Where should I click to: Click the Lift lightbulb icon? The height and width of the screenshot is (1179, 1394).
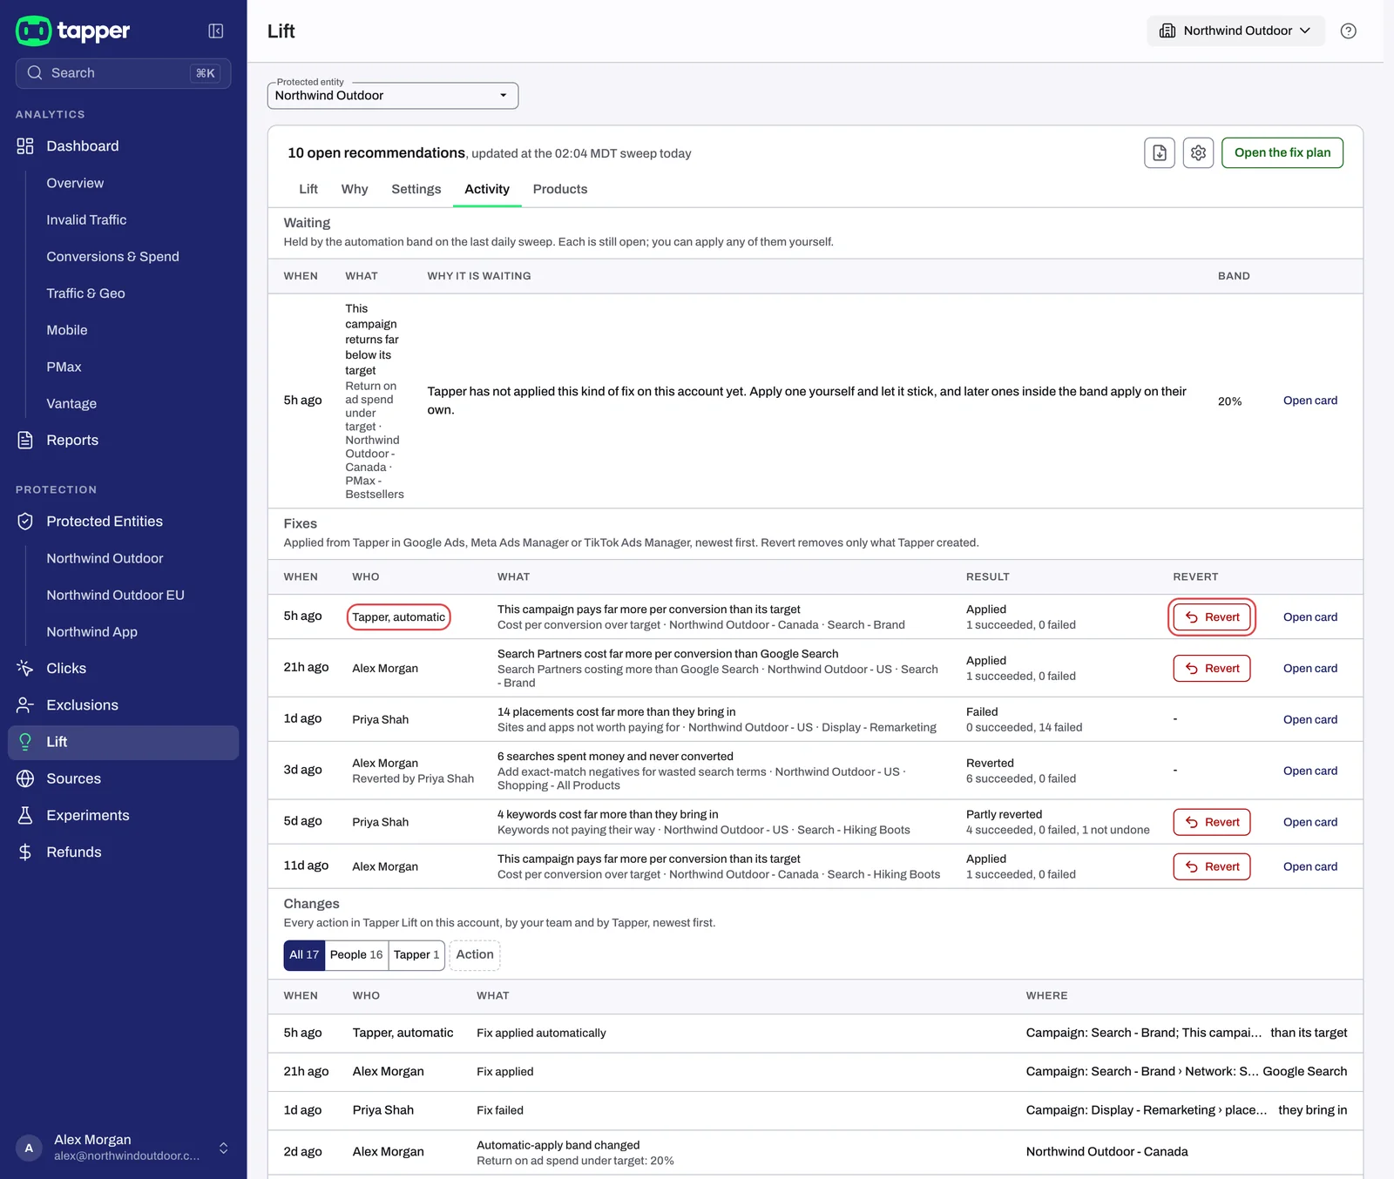pos(25,742)
